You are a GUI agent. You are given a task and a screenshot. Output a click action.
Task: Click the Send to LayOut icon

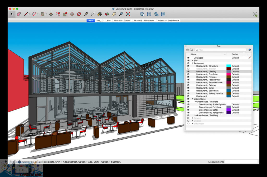[156, 14]
